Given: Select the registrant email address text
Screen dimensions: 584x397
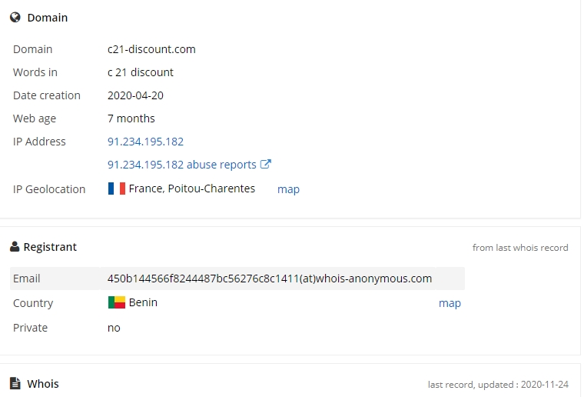Looking at the screenshot, I should pos(270,279).
